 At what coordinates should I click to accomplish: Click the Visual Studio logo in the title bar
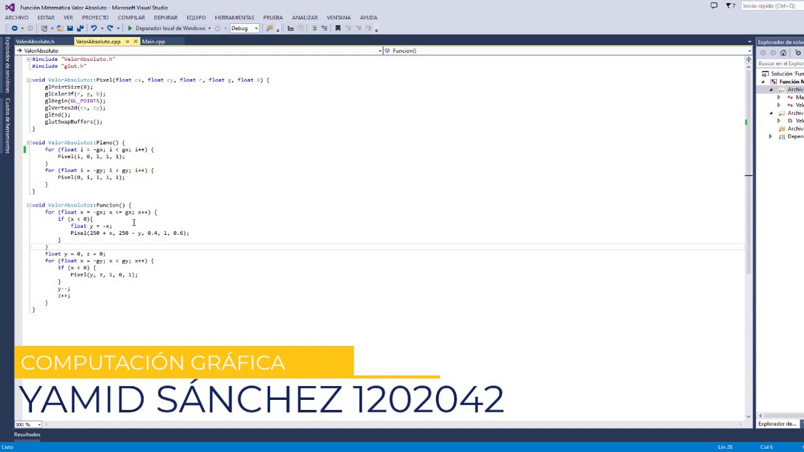click(10, 7)
